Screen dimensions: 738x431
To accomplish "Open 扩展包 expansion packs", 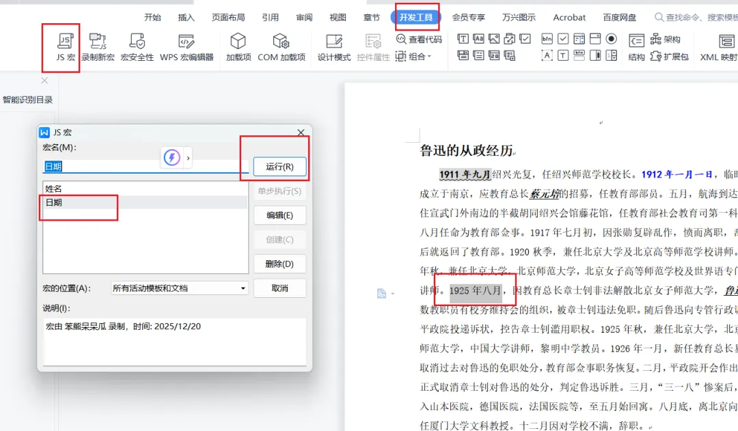I will click(x=669, y=57).
